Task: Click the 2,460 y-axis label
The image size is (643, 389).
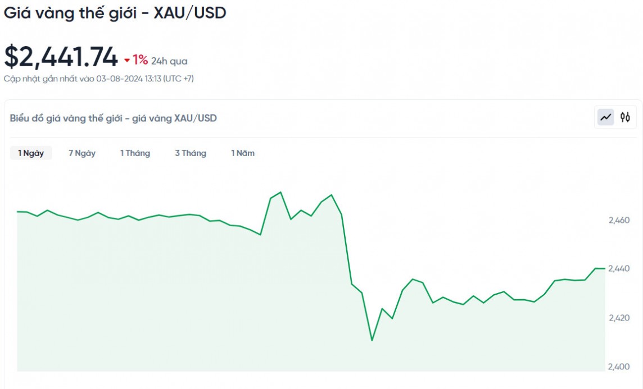Action: click(619, 220)
